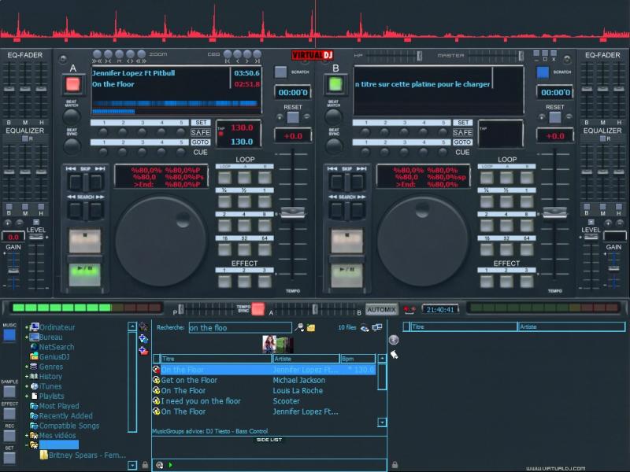Select 'Get on the Floor' by Michael Jackson

point(189,380)
